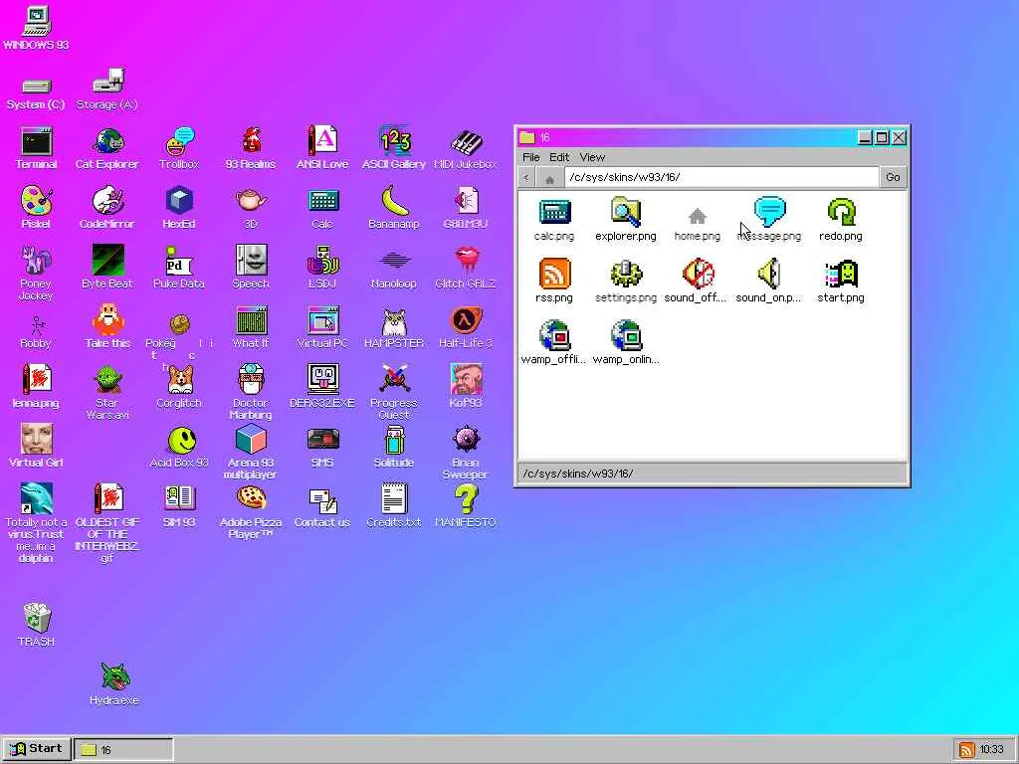The width and height of the screenshot is (1019, 764).
Task: Select the rss.png file icon
Action: pyautogui.click(x=554, y=282)
